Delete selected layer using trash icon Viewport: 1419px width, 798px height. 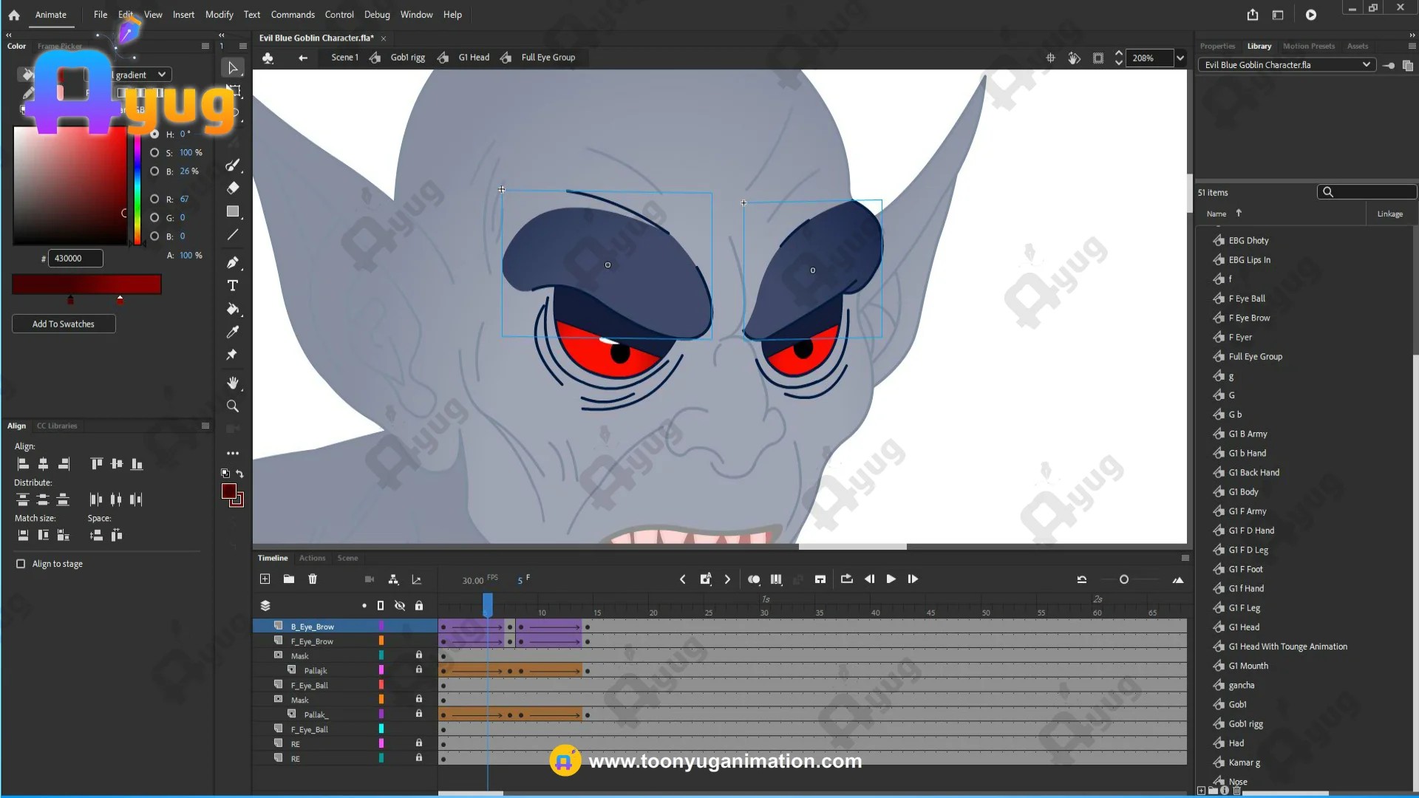(313, 579)
